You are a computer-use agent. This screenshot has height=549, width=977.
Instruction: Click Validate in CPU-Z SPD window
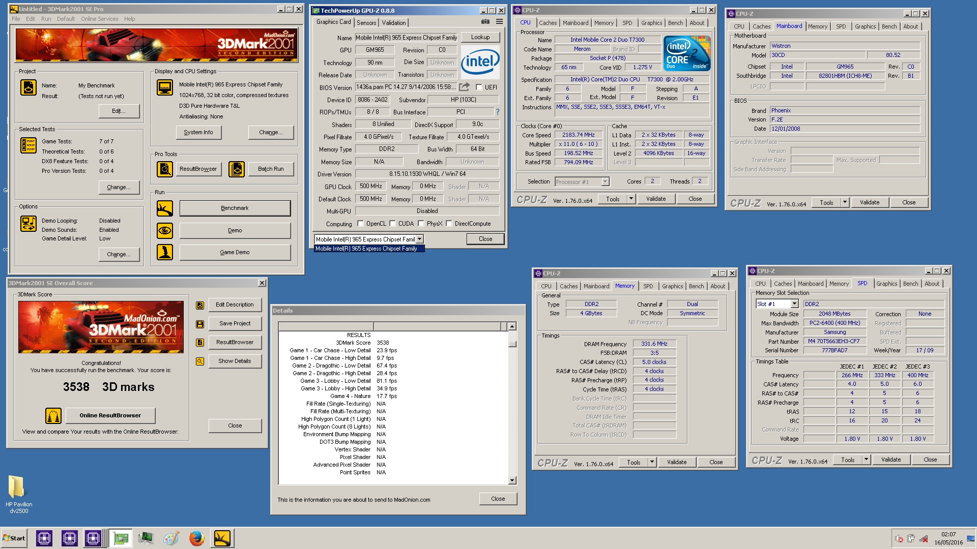click(x=891, y=460)
